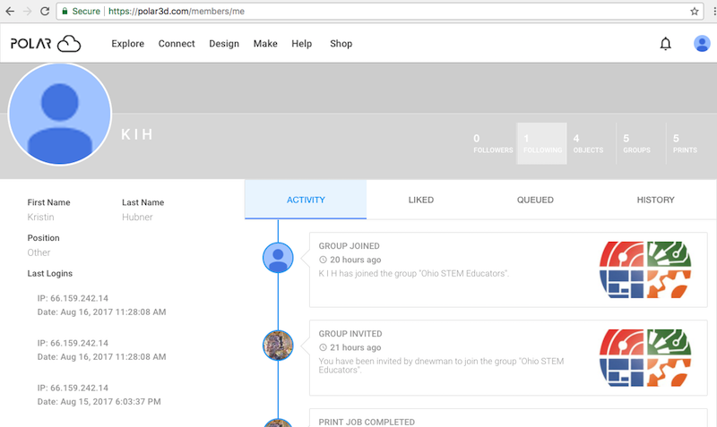This screenshot has width=717, height=427.
Task: Open the Connect menu
Action: point(177,43)
